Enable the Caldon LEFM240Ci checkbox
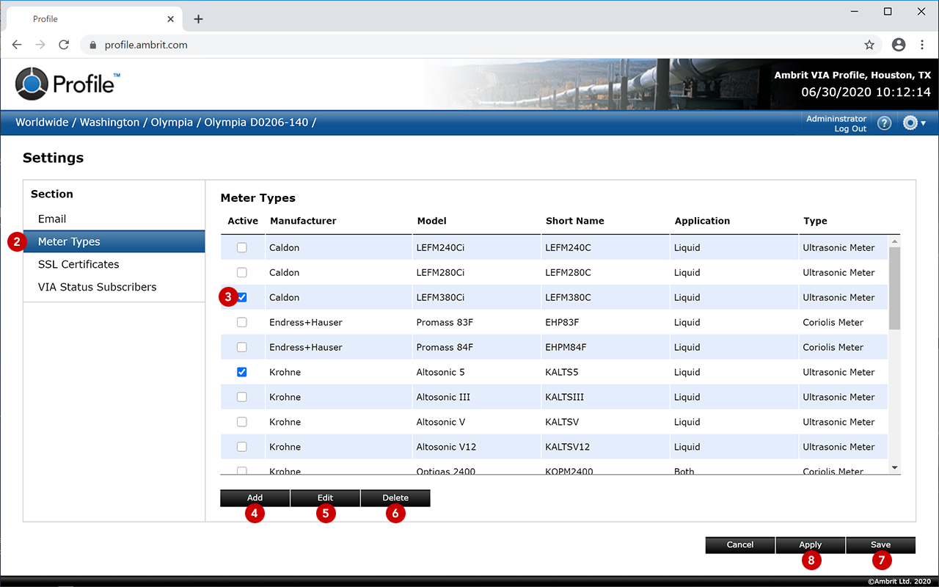939x587 pixels. click(x=242, y=248)
